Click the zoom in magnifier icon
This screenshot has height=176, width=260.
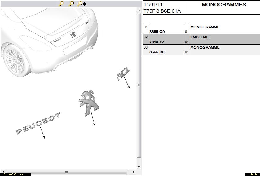pyautogui.click(x=62, y=4)
